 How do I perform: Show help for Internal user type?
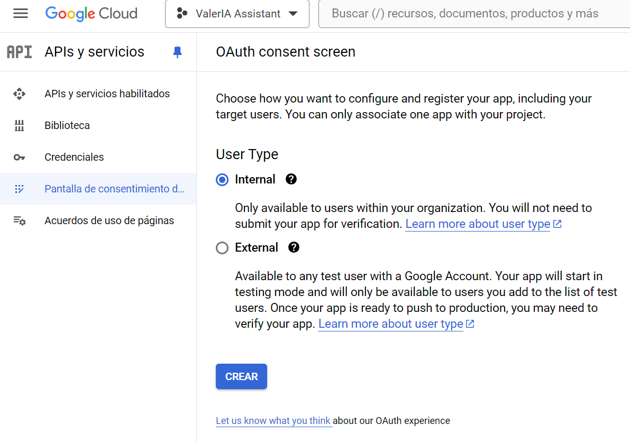(291, 179)
